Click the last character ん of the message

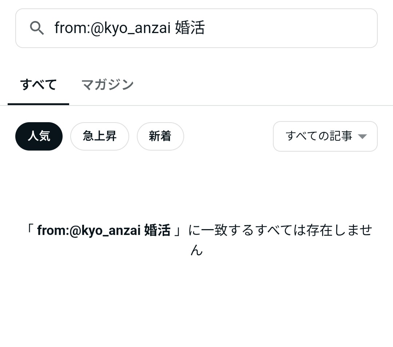(x=196, y=250)
